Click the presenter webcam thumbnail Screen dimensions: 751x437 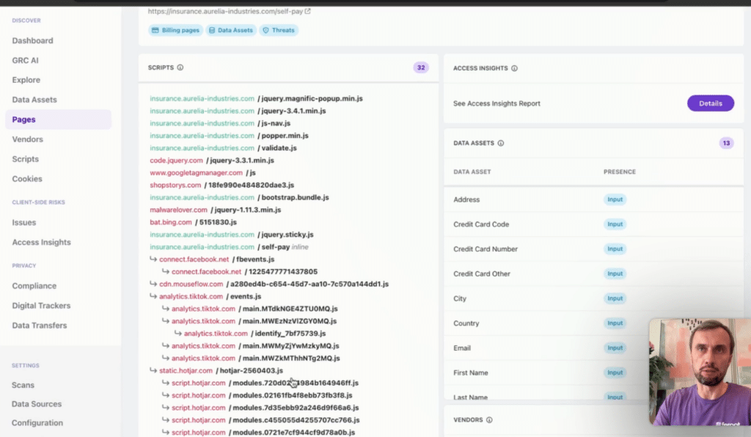(x=700, y=372)
